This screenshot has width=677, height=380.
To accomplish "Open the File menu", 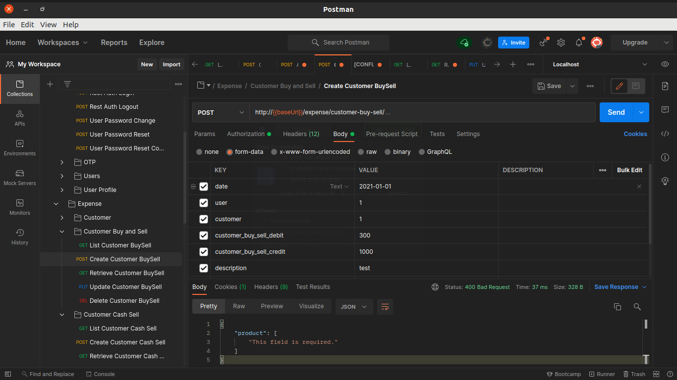I will click(x=9, y=25).
